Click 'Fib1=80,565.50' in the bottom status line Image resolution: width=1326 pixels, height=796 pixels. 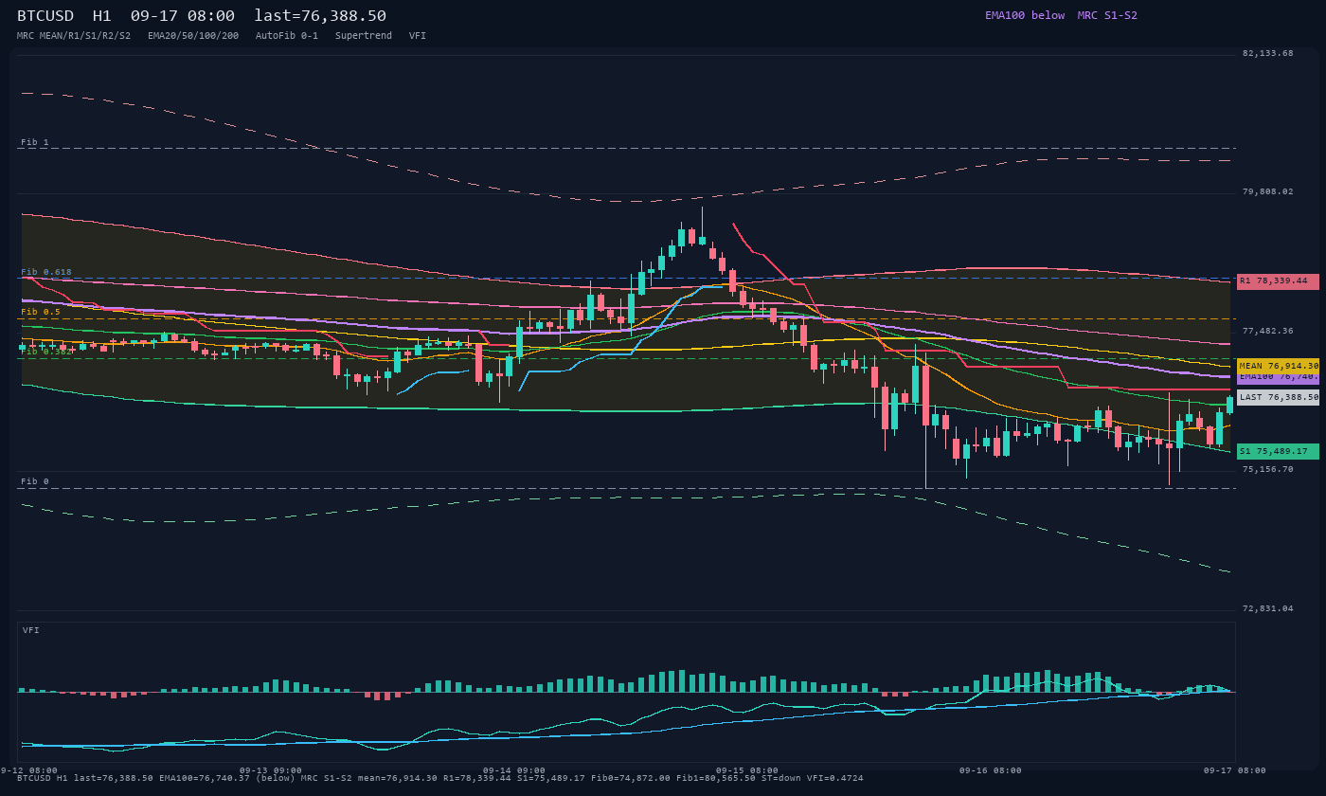[x=716, y=778]
